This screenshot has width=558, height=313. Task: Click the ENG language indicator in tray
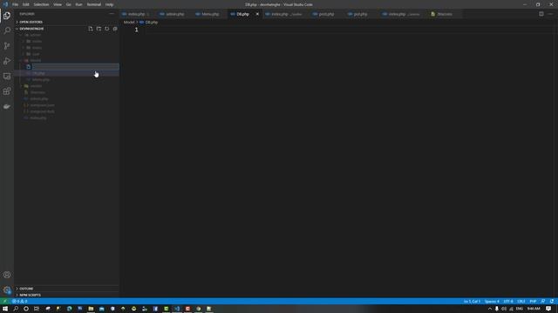click(520, 309)
